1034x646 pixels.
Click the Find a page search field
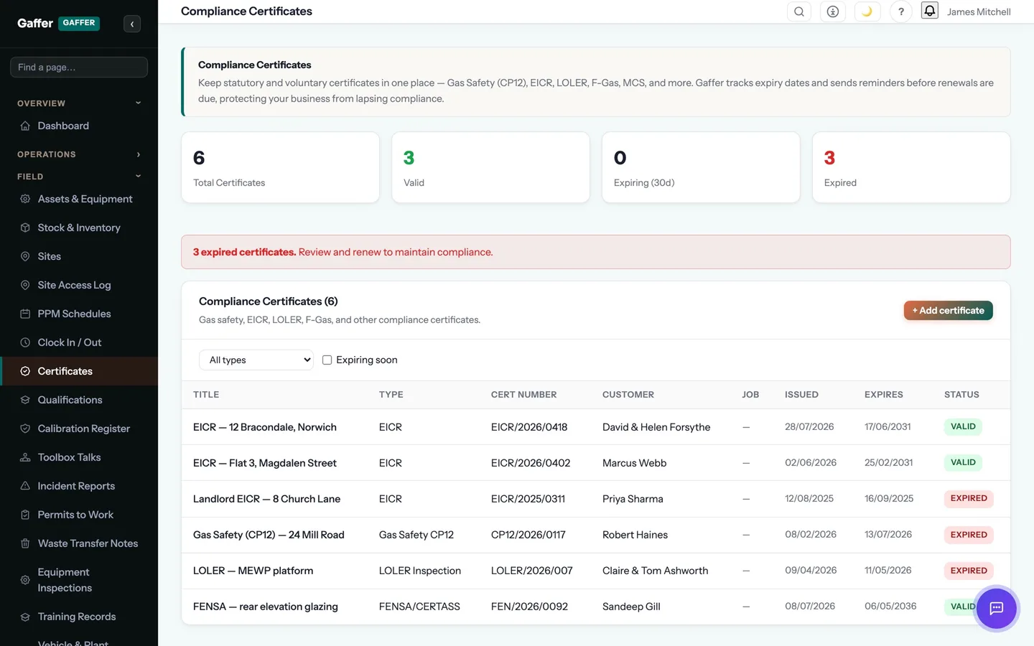tap(79, 67)
